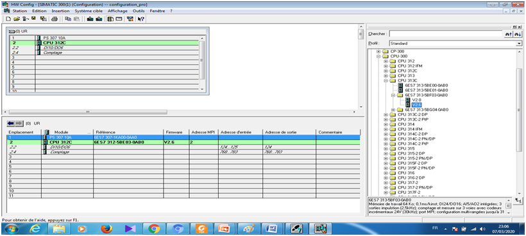The height and width of the screenshot is (236, 526).
Task: Collapse the CPU 313C folder node
Action: point(386,81)
